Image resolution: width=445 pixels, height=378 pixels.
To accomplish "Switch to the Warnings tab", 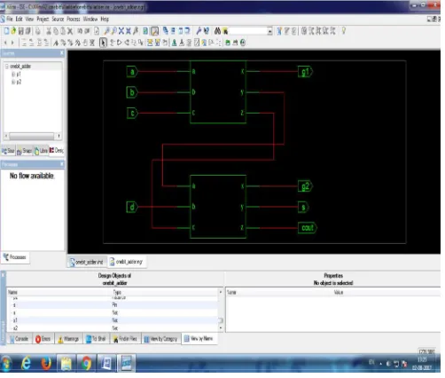I will pyautogui.click(x=68, y=339).
